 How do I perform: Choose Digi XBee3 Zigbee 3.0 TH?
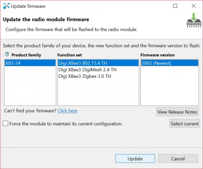point(85,76)
